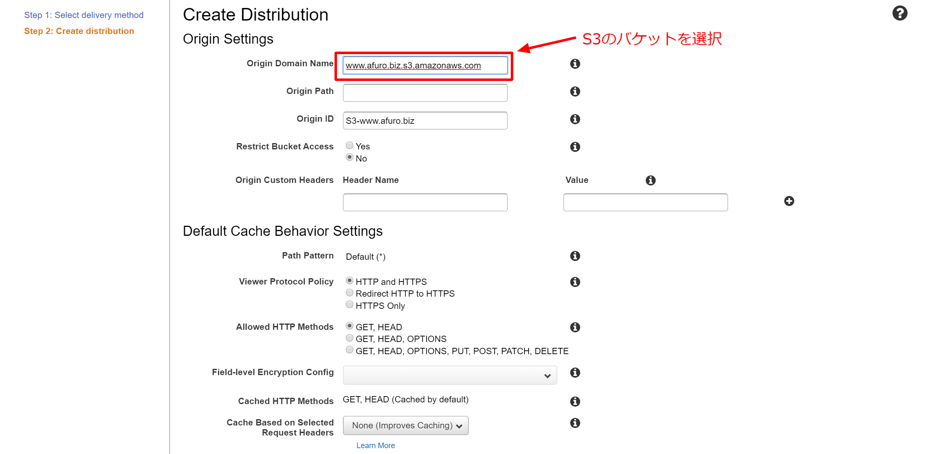Click the Origin Path text field
This screenshot has width=925, height=454.
(425, 93)
